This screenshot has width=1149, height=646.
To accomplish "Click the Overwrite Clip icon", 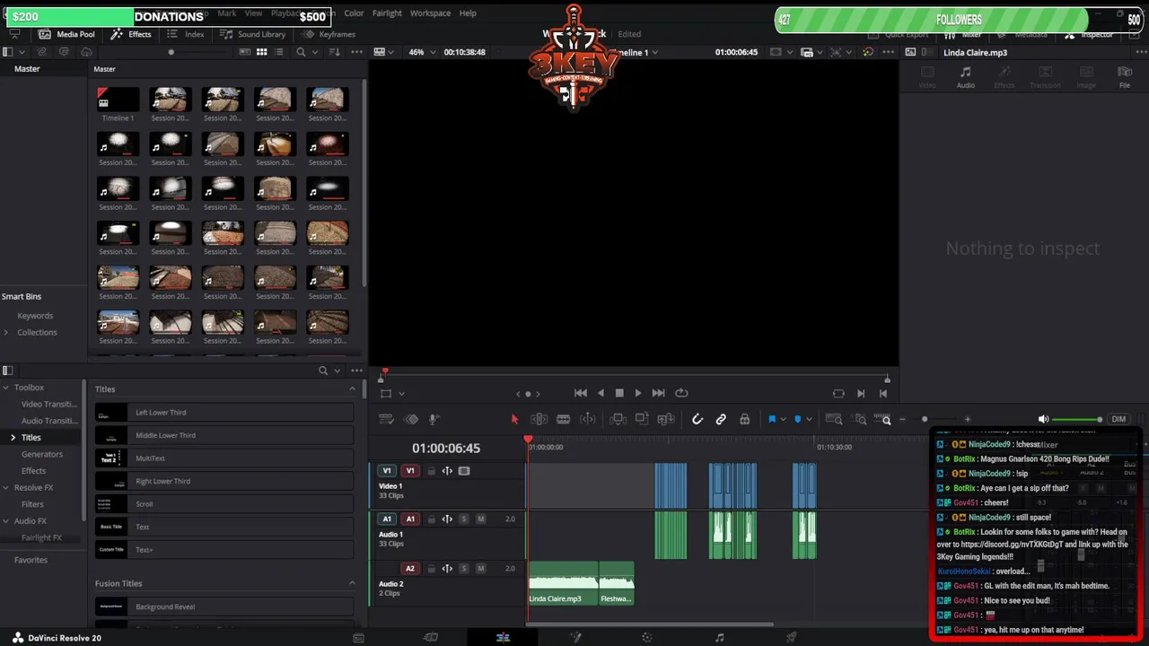I will point(642,419).
